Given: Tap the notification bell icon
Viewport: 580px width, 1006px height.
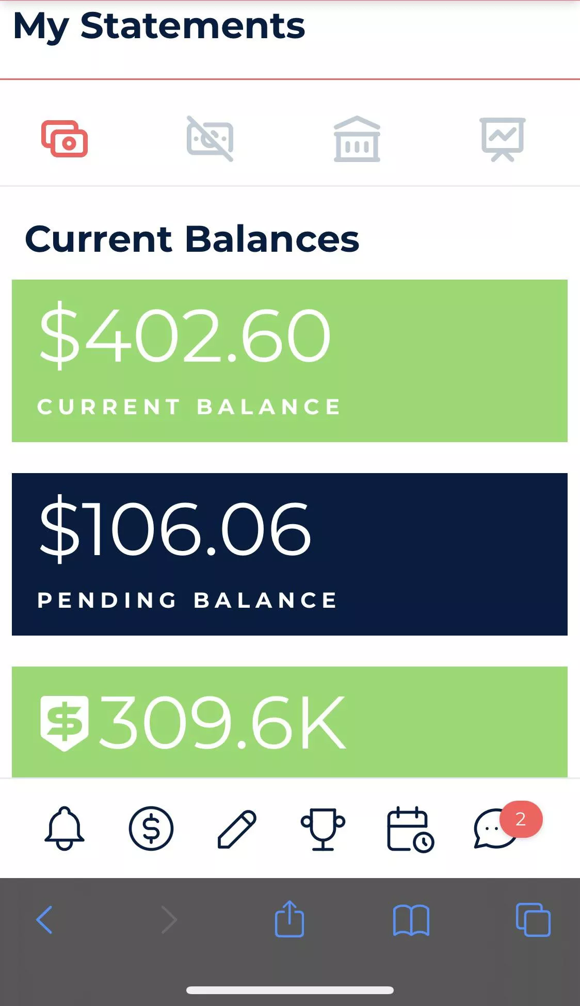Looking at the screenshot, I should coord(65,828).
